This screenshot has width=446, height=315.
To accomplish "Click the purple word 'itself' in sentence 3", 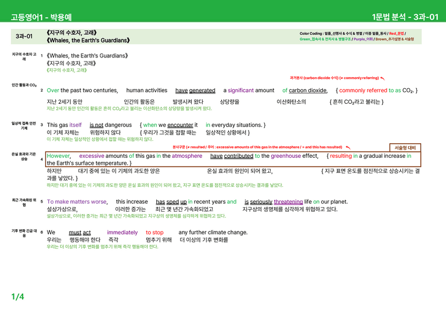I will (x=75, y=125).
